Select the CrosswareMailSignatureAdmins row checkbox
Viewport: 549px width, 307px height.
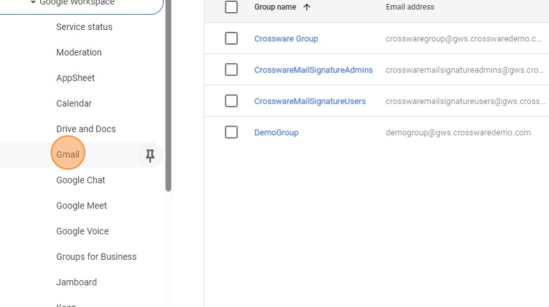[231, 69]
